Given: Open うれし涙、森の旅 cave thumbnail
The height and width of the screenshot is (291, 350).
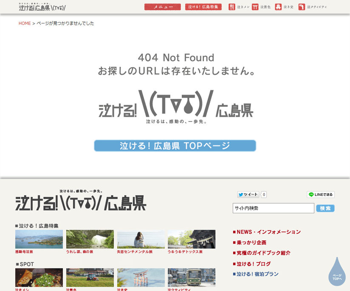Looking at the screenshot, I should pos(90,239).
